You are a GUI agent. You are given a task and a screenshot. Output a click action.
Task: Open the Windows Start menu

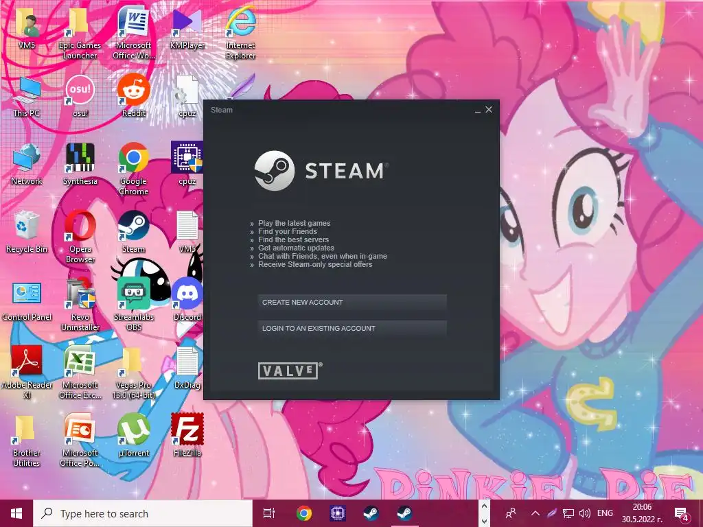pyautogui.click(x=16, y=513)
